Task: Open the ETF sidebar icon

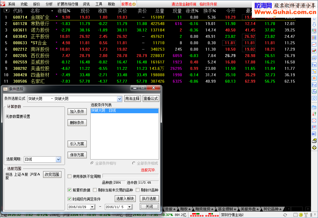Action: point(314,127)
